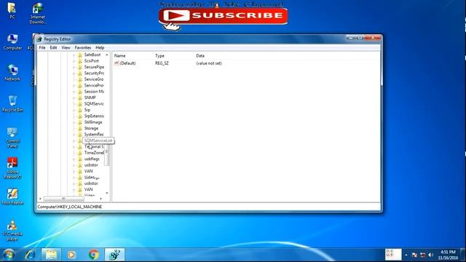
Task: Expand the StillImage key arrow
Action: (x=74, y=122)
